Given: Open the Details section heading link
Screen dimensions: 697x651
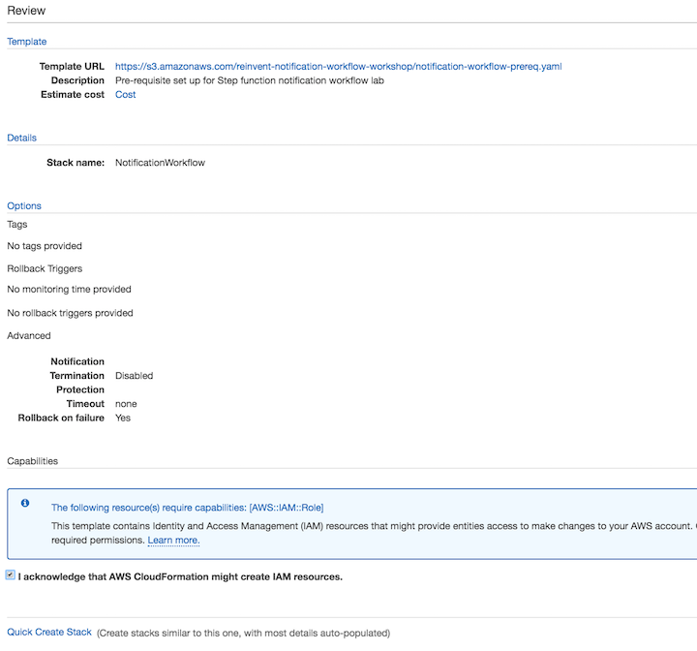Looking at the screenshot, I should click(x=21, y=138).
